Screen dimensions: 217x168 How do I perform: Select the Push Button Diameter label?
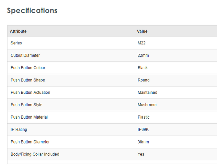point(30,142)
